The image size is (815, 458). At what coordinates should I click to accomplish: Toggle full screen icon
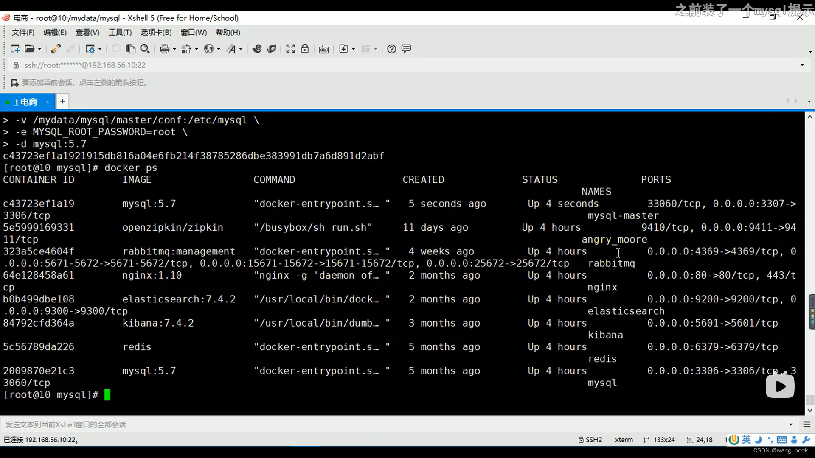[x=290, y=49]
